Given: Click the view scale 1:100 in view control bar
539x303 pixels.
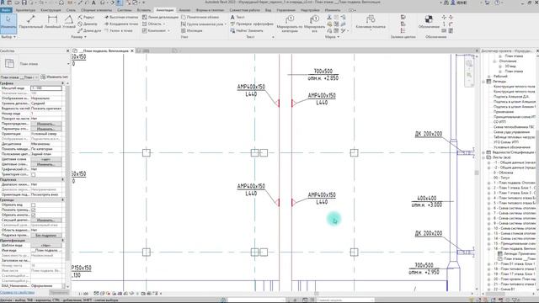Looking at the screenshot, I should [83, 294].
